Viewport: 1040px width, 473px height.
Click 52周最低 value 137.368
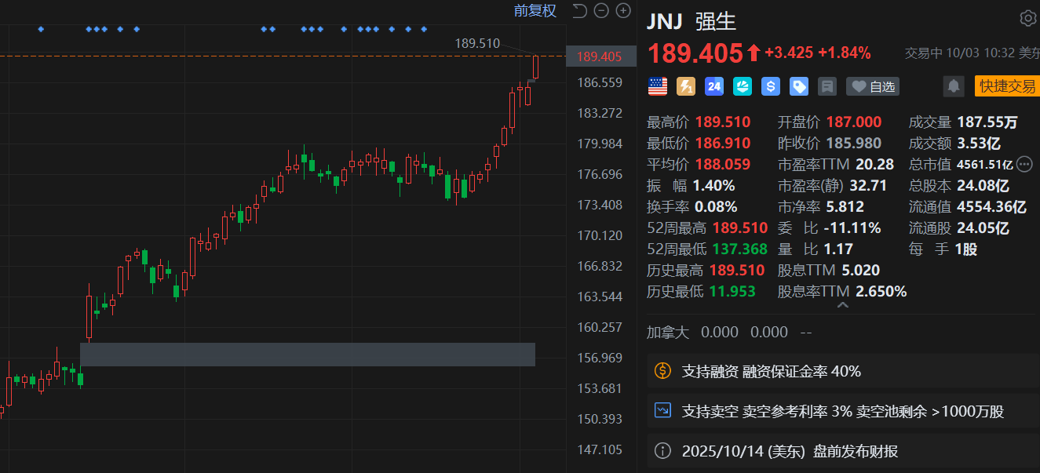point(739,249)
